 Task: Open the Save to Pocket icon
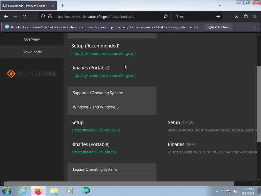pyautogui.click(x=236, y=17)
